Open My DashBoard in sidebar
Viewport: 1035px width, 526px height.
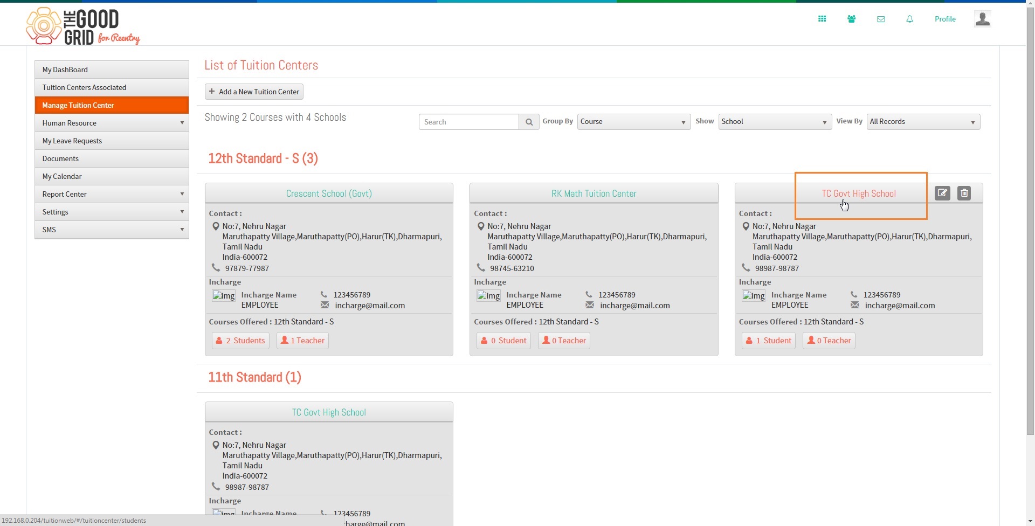coord(112,70)
